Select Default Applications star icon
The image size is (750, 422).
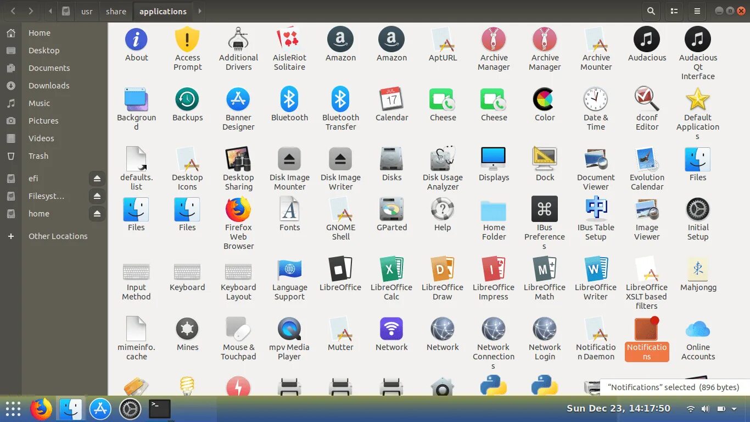coord(698,99)
